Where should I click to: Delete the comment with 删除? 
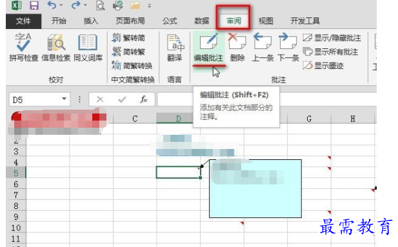(237, 48)
